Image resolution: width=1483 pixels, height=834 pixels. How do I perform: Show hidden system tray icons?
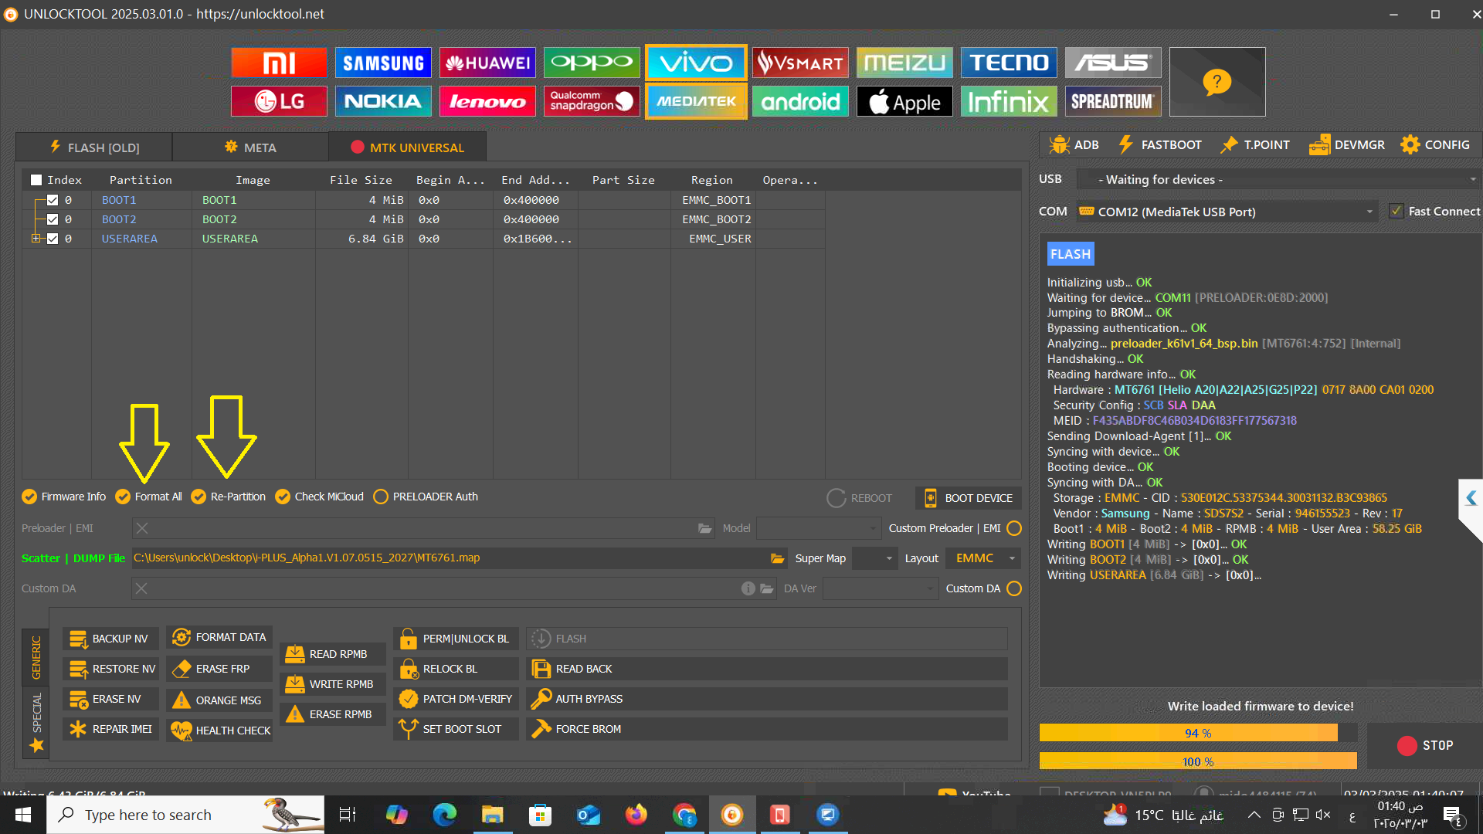pyautogui.click(x=1254, y=815)
